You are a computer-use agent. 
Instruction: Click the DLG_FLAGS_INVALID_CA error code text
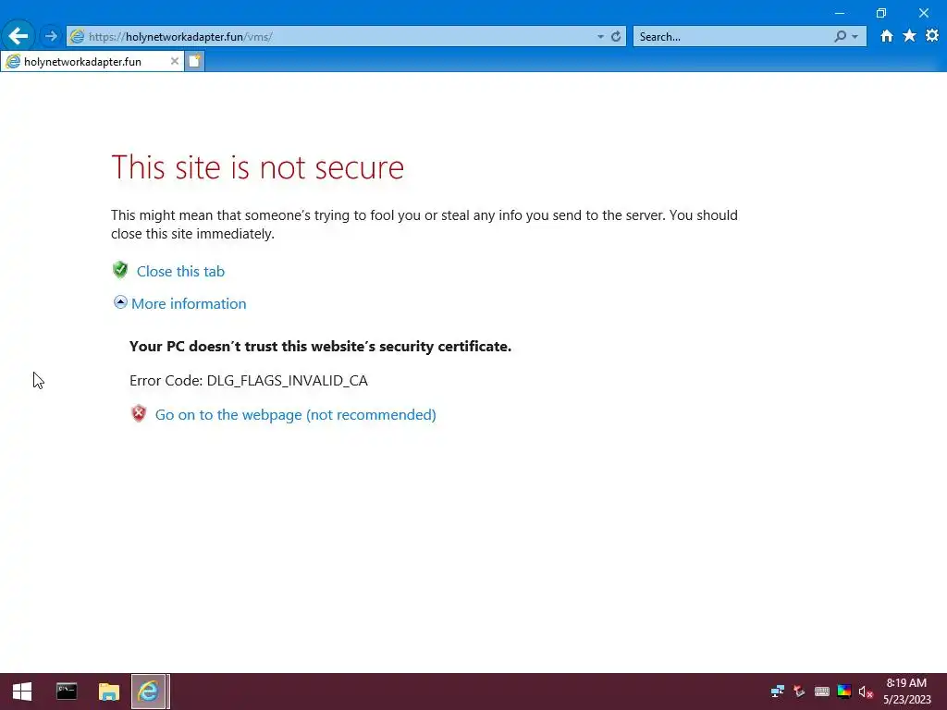point(287,380)
